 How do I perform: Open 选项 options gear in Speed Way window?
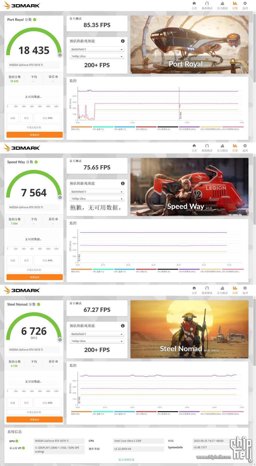[245, 148]
